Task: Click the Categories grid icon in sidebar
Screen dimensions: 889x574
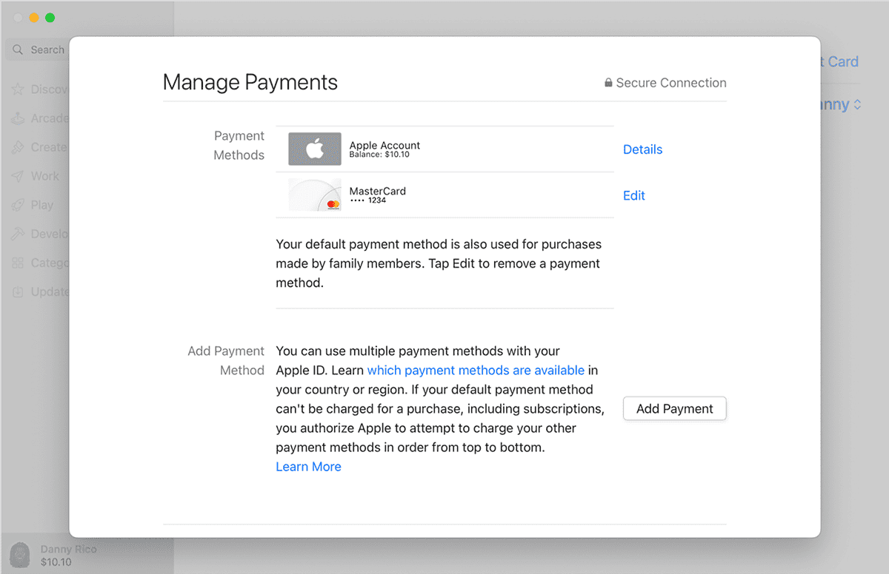Action: click(18, 263)
